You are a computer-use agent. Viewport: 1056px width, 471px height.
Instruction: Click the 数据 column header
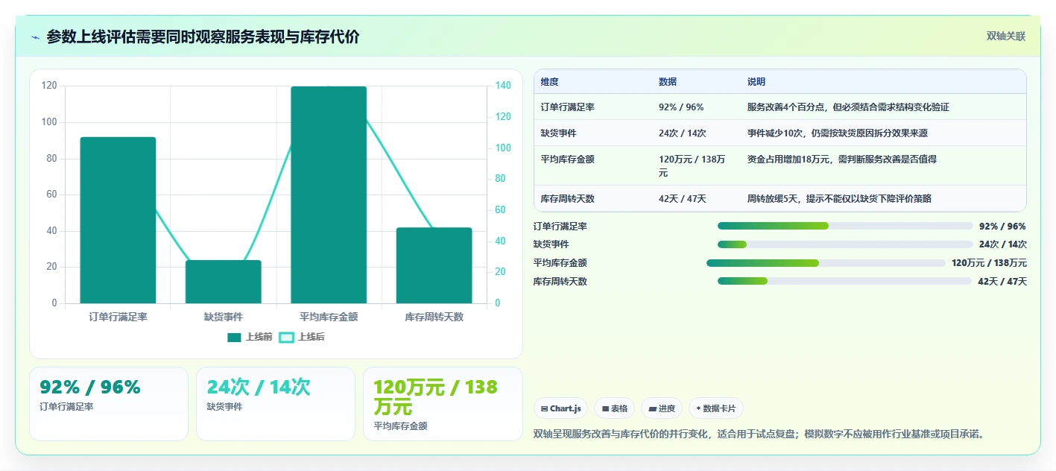(668, 82)
